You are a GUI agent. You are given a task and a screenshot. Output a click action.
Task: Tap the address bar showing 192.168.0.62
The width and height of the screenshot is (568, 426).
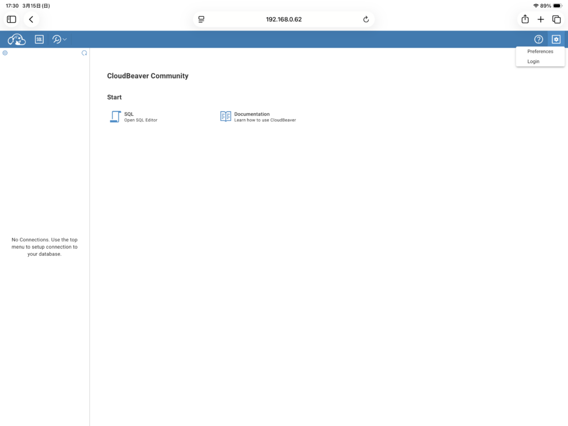coord(283,19)
